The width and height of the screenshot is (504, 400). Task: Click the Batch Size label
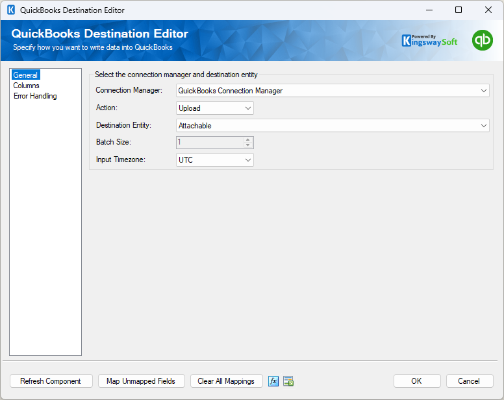114,142
